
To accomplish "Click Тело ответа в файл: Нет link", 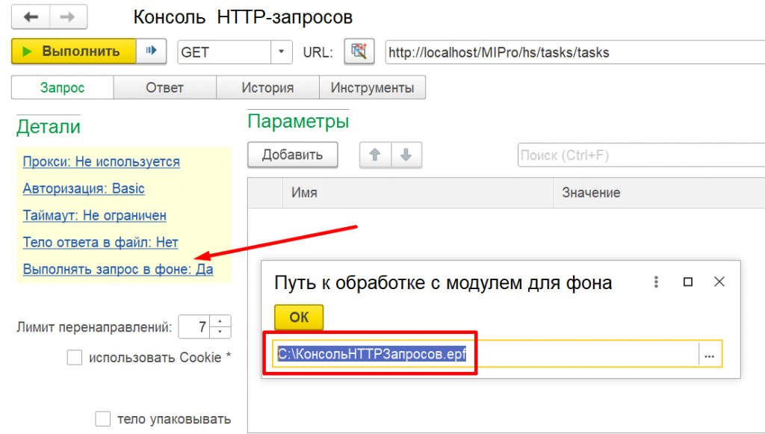I will (101, 242).
